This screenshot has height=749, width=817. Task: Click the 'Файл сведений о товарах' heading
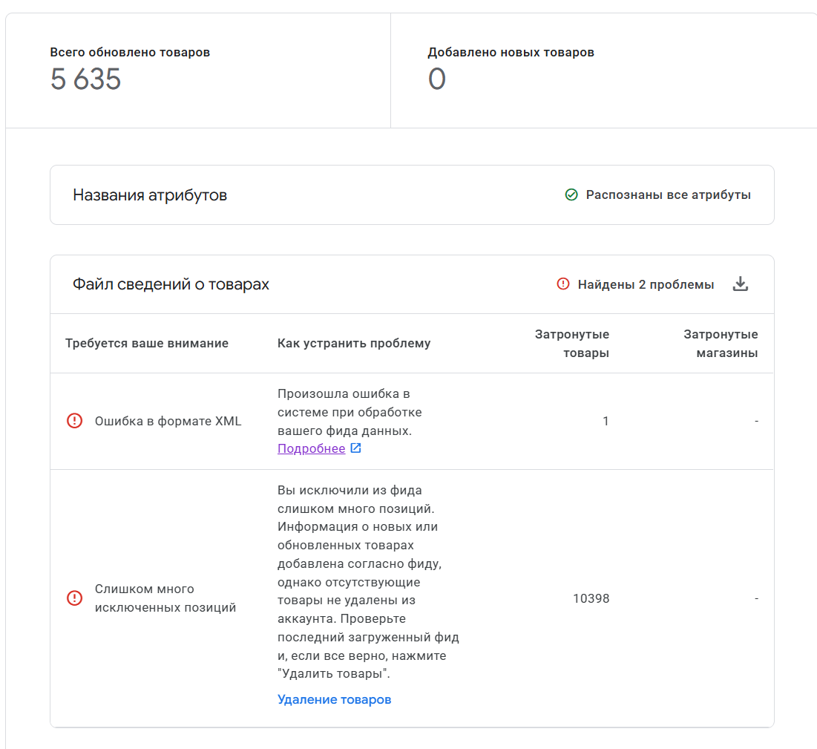tap(171, 284)
